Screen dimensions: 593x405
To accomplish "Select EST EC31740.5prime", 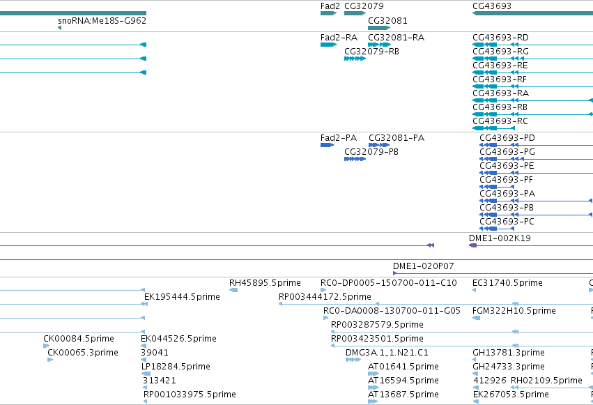I will [507, 283].
